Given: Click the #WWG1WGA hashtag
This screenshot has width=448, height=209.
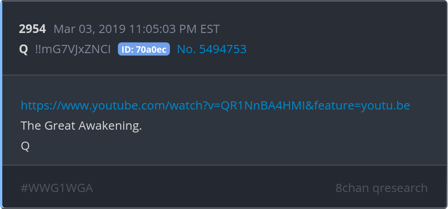Looking at the screenshot, I should (57, 188).
